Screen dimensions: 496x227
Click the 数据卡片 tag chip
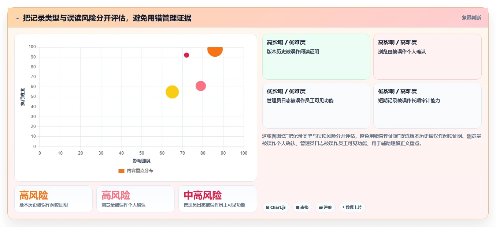tap(352, 207)
